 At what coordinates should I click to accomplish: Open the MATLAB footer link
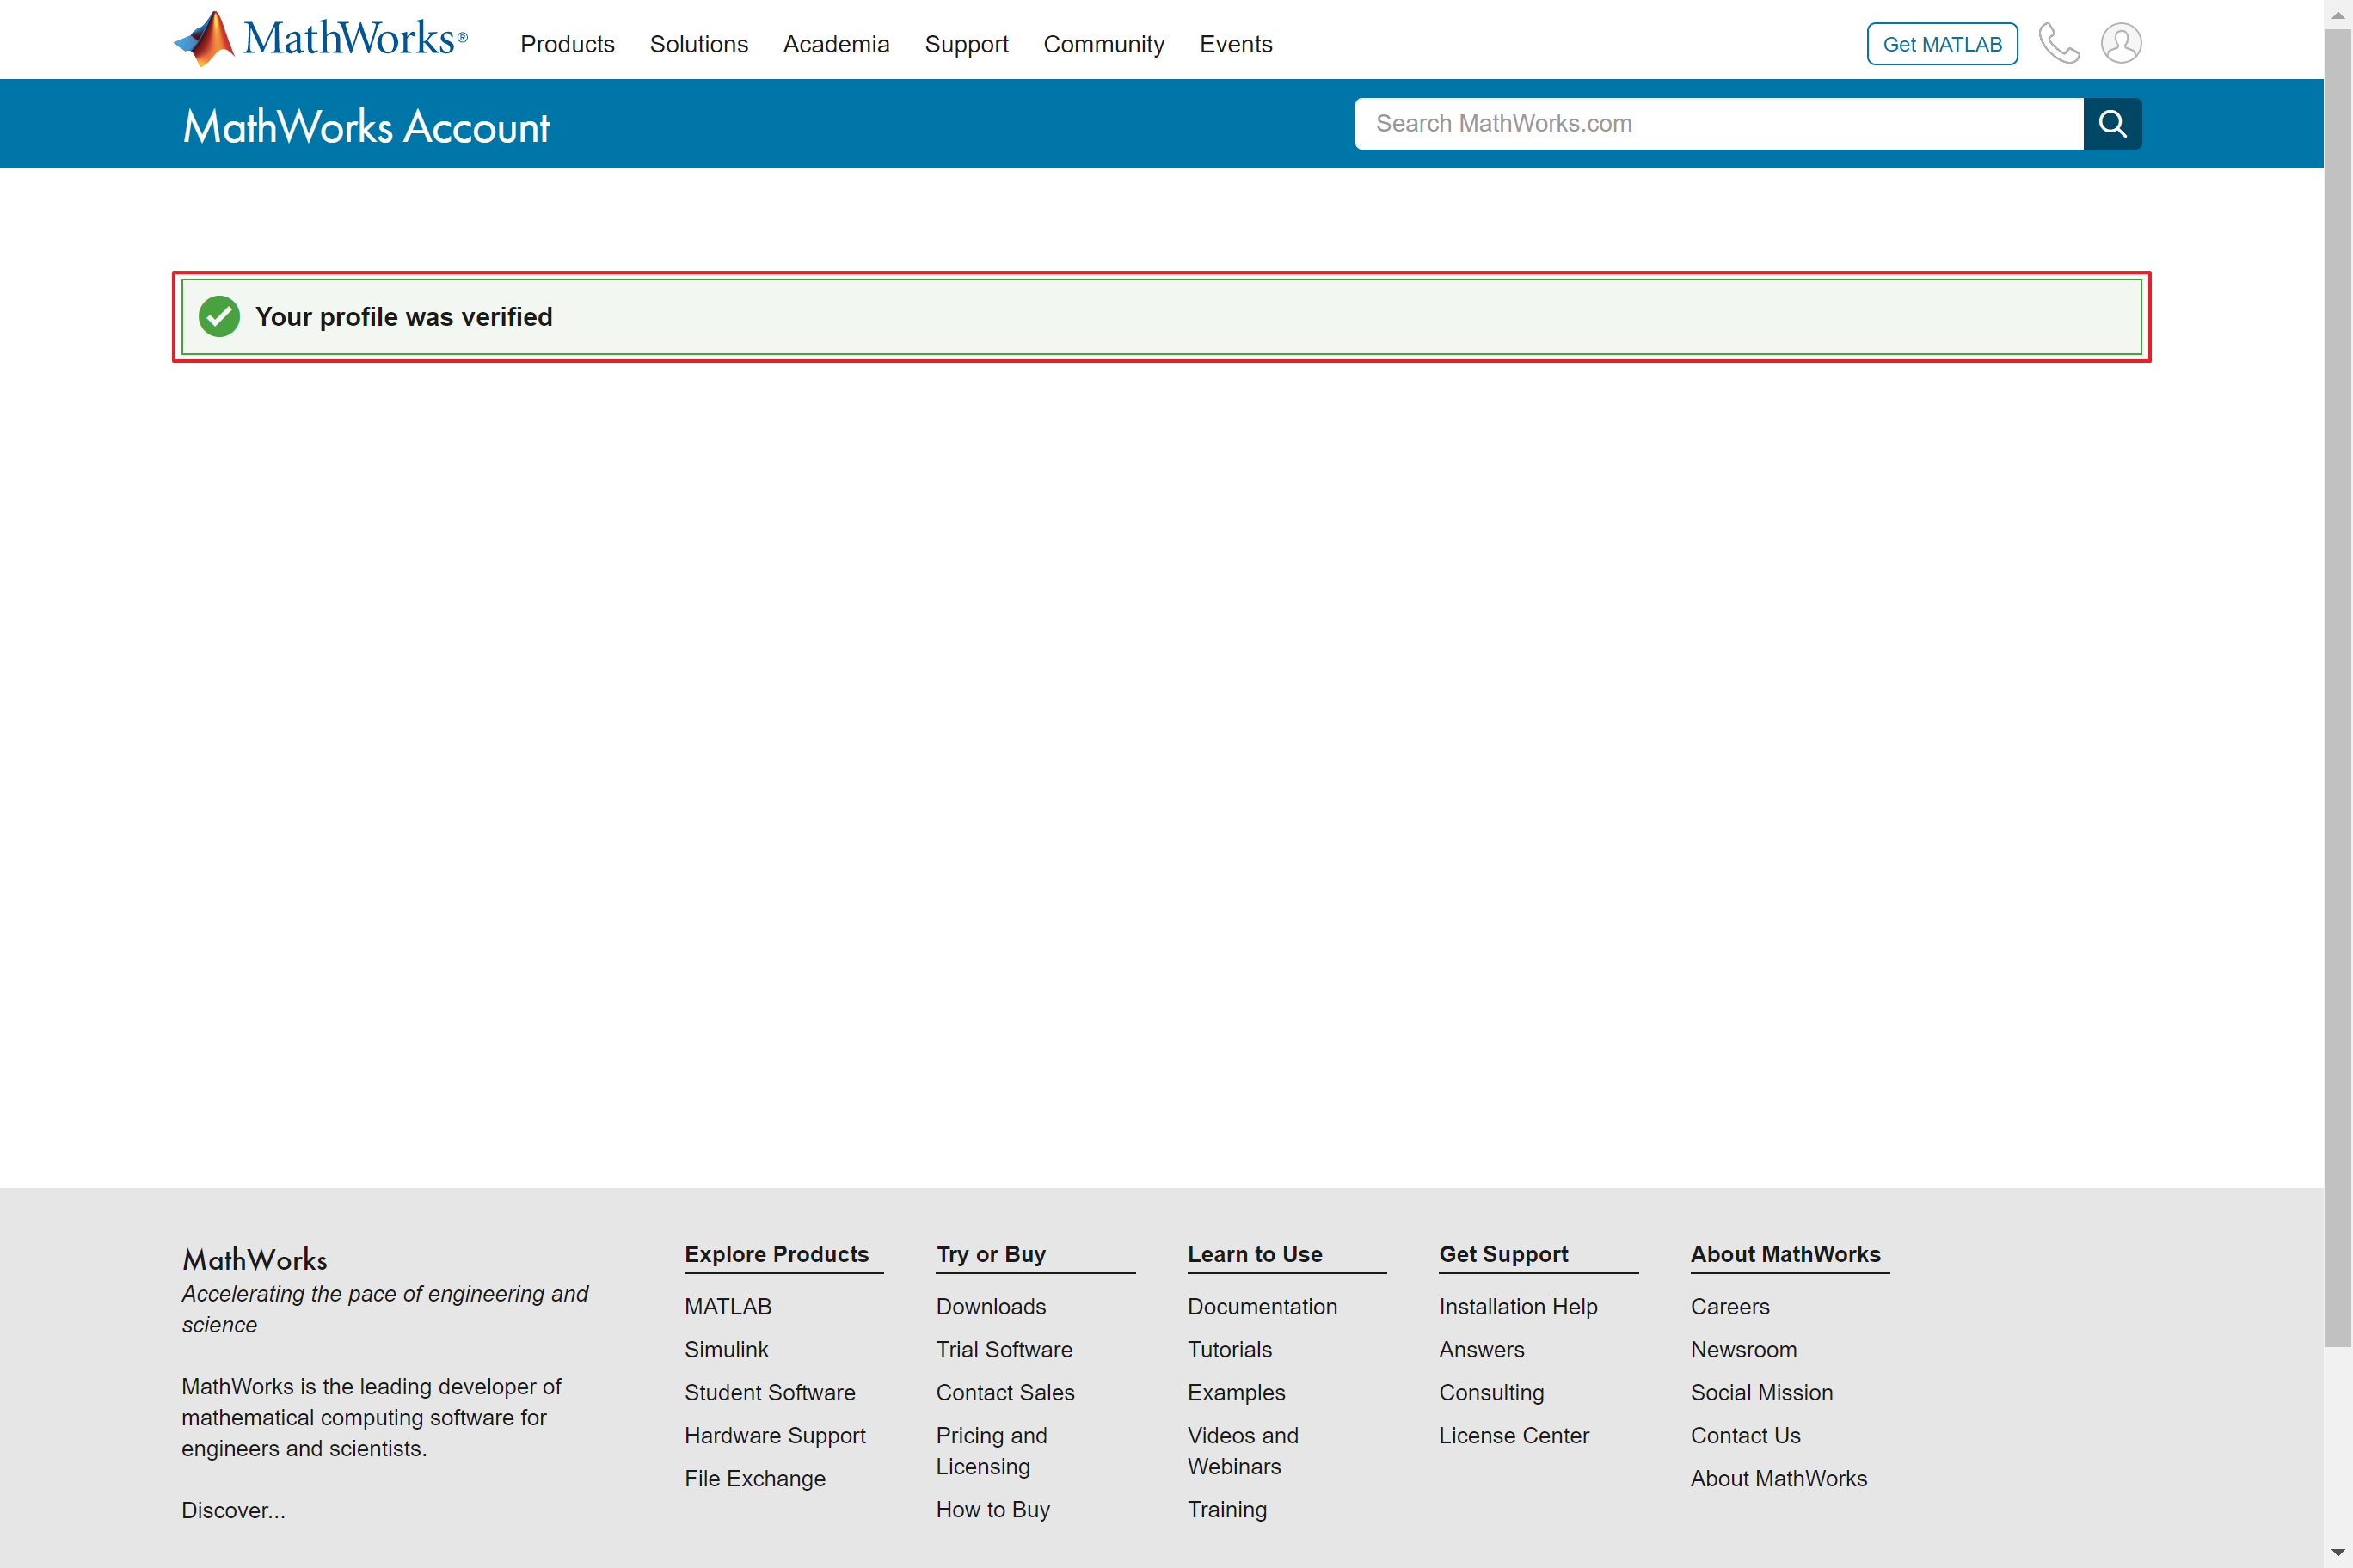pos(728,1306)
